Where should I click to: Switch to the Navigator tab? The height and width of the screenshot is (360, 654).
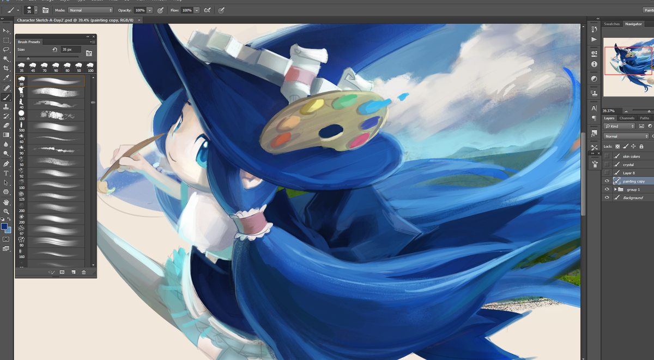point(633,24)
